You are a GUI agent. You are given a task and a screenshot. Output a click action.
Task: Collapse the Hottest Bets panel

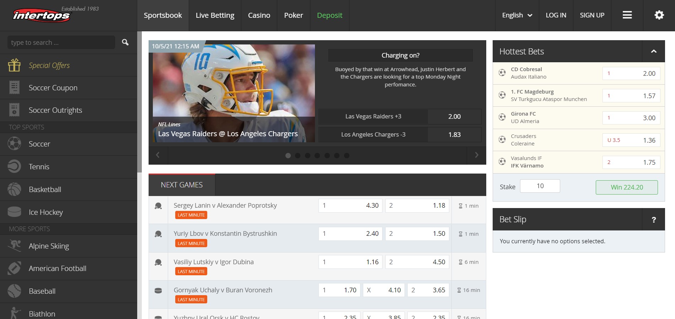click(x=653, y=51)
